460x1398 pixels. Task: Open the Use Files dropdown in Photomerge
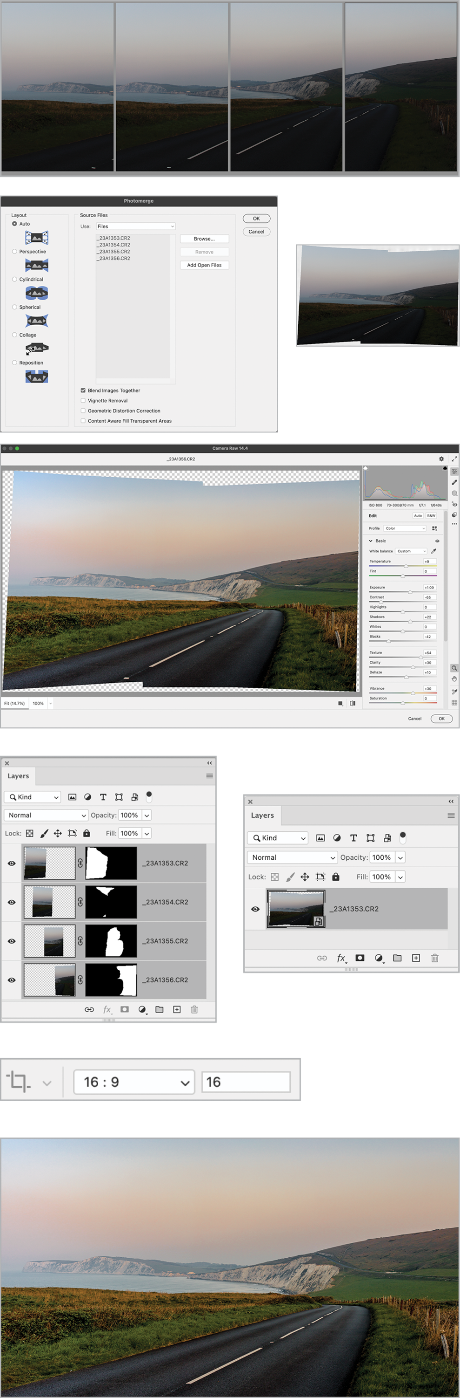135,226
